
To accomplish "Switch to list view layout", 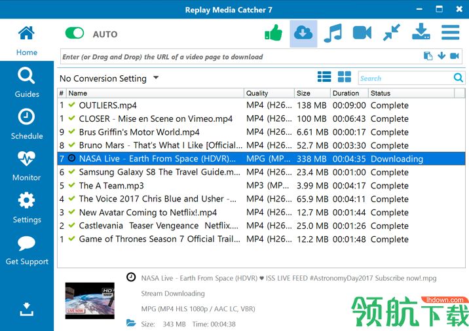I will 324,77.
